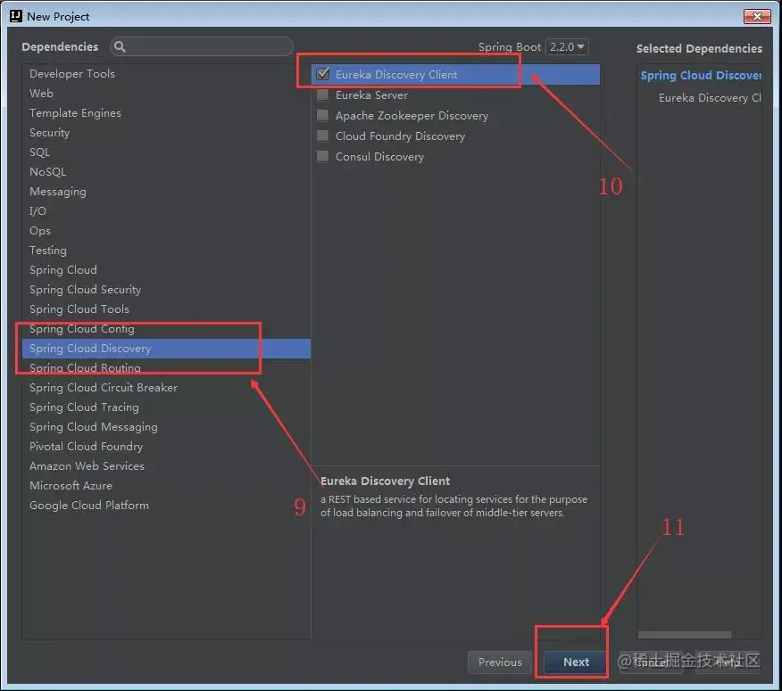The width and height of the screenshot is (782, 691).
Task: Go back with the Previous button
Action: (500, 662)
